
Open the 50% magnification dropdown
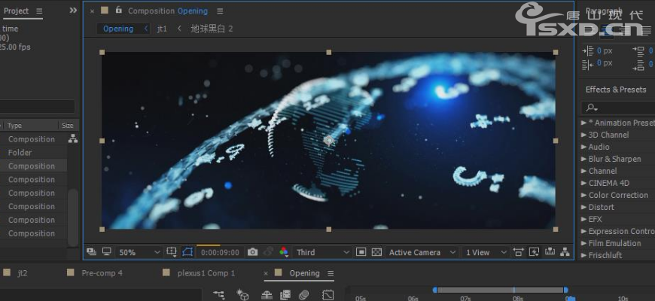139,252
